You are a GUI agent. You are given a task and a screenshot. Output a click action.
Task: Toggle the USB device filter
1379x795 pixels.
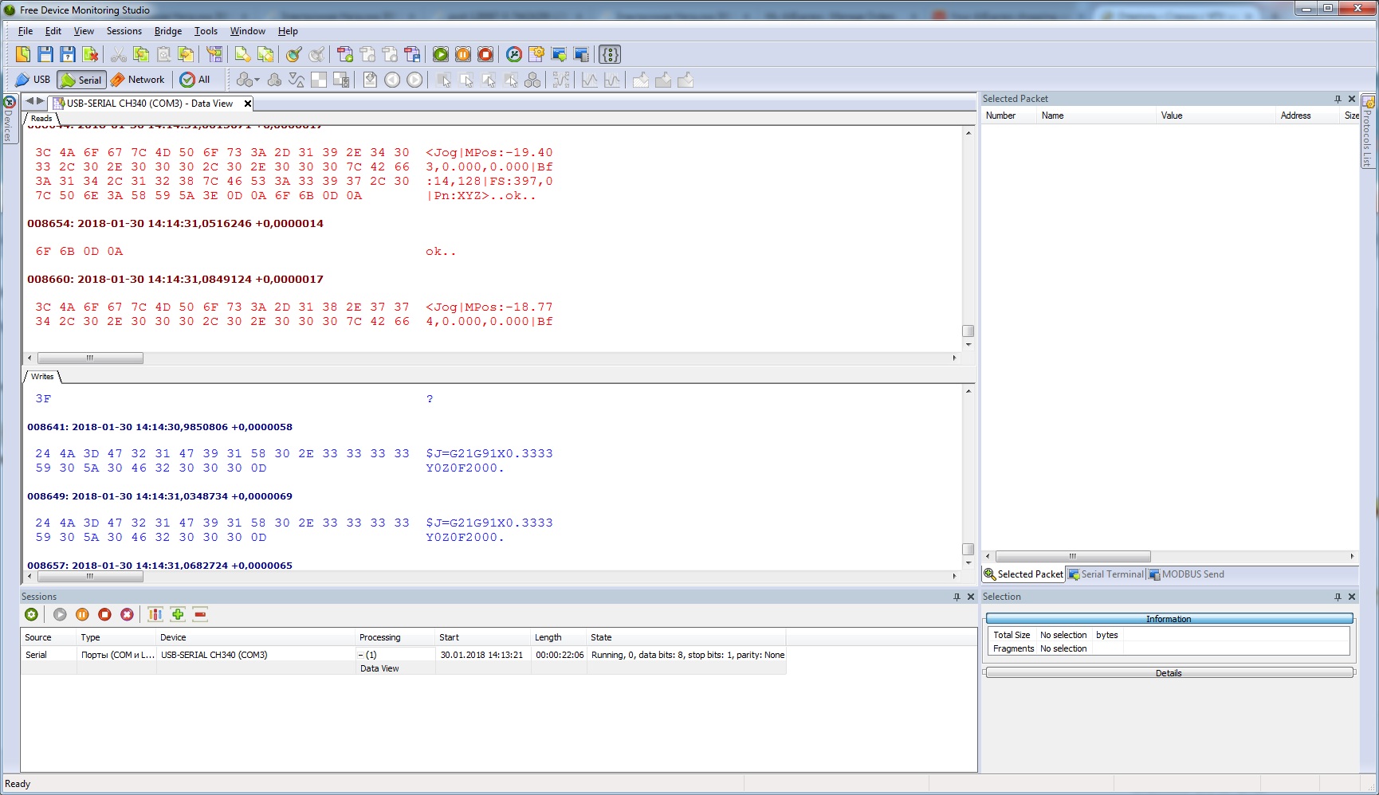click(33, 80)
